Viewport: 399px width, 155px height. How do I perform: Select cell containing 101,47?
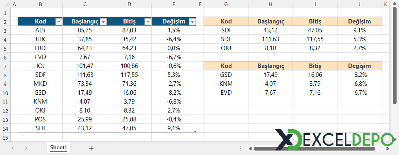pos(85,66)
